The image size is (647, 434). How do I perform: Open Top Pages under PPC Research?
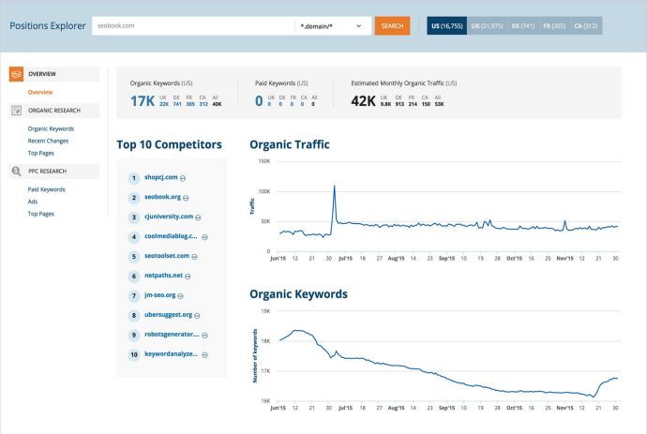tap(41, 214)
